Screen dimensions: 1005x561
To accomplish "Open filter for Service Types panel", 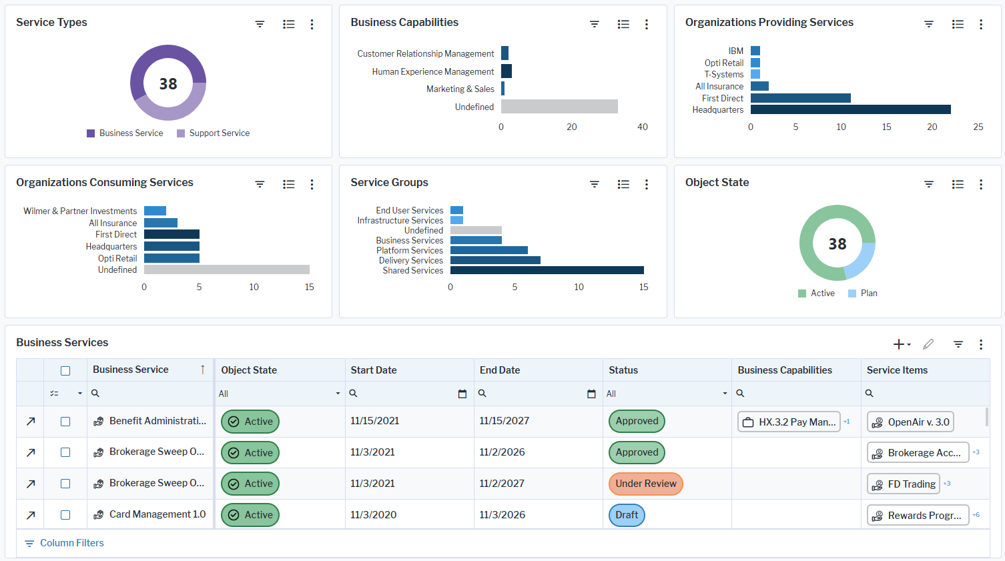I will 260,24.
